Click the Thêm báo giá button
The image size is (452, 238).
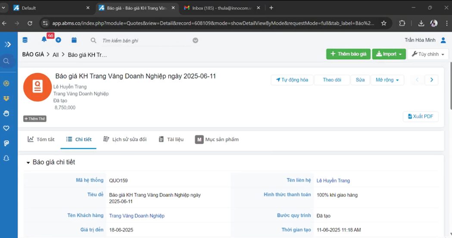tap(348, 54)
